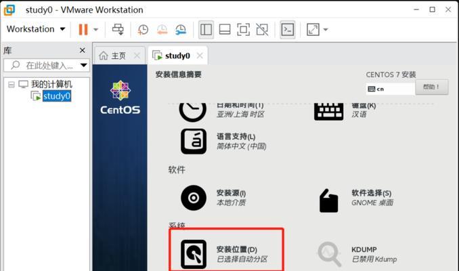Open the Workstation menu
The image size is (459, 271).
tap(36, 29)
